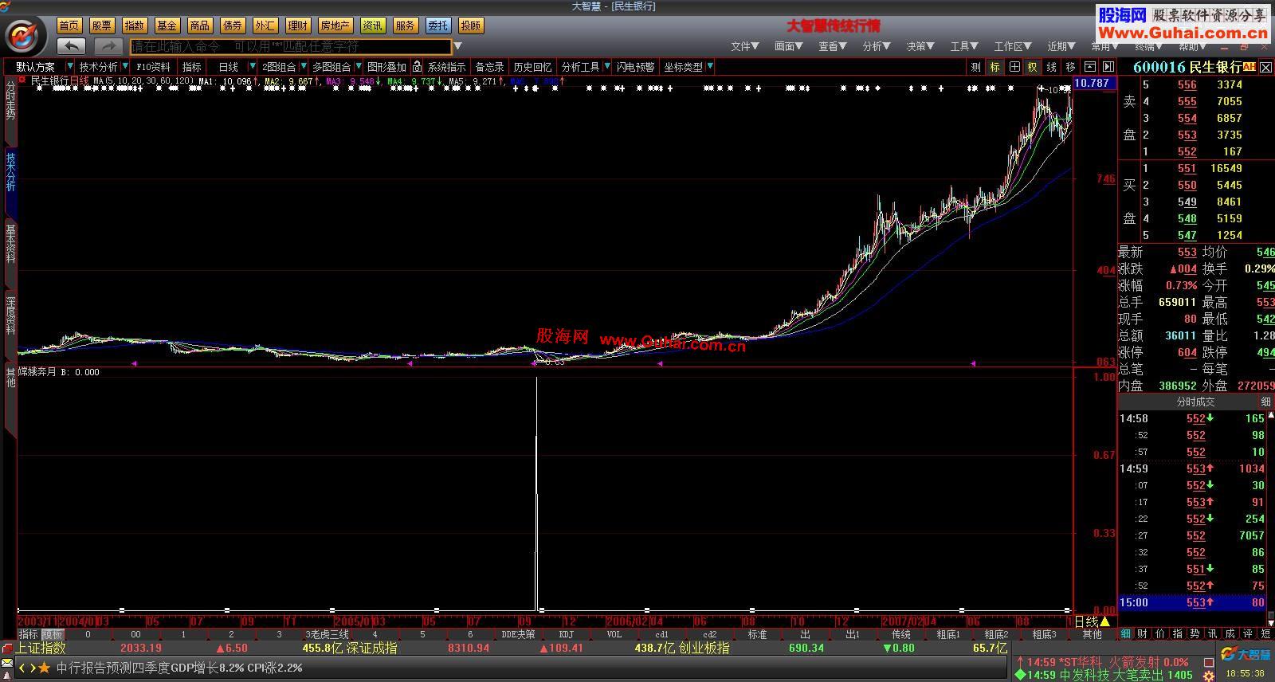1275x682 pixels.
Task: Expand the 2图组合 dropdown arrow
Action: (x=302, y=67)
